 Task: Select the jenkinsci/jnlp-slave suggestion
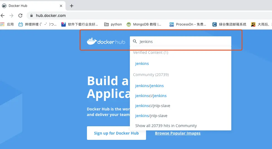click(153, 106)
